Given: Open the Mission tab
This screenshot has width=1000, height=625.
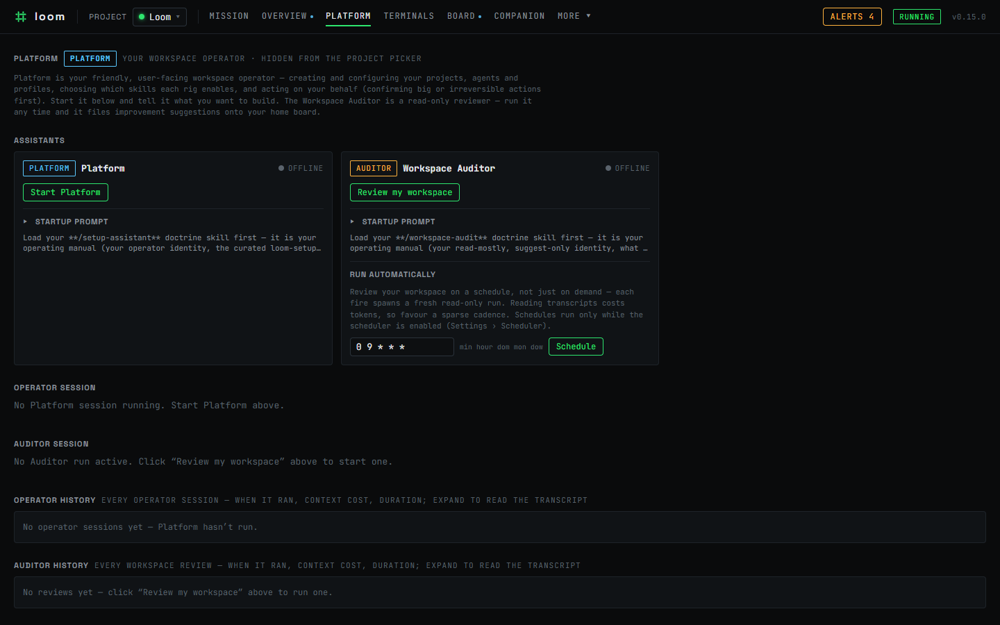Looking at the screenshot, I should click(x=229, y=16).
